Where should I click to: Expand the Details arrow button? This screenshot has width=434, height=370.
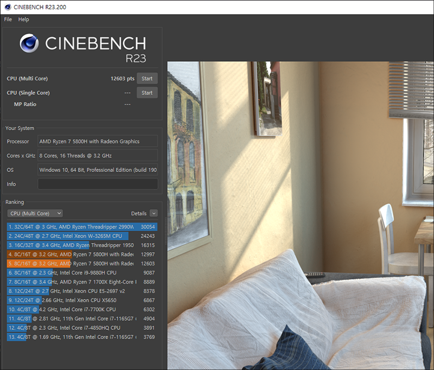pos(154,213)
